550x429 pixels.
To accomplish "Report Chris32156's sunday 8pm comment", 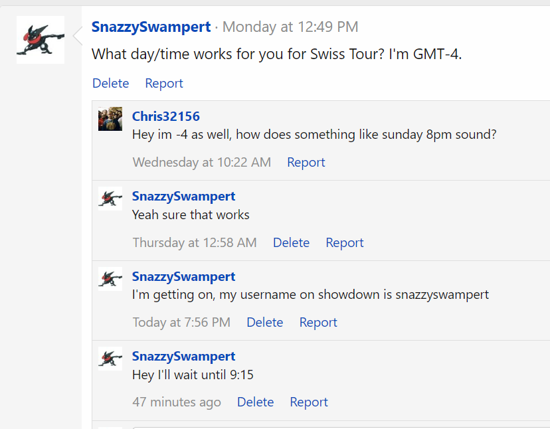I will point(306,162).
